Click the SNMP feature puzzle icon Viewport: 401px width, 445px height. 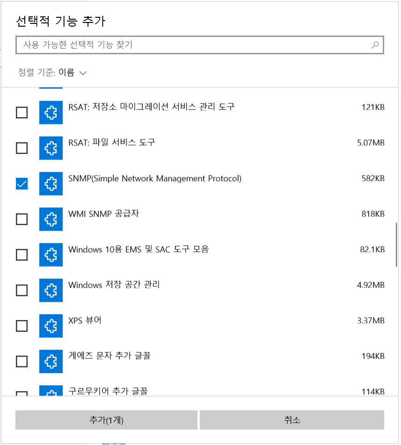click(51, 183)
